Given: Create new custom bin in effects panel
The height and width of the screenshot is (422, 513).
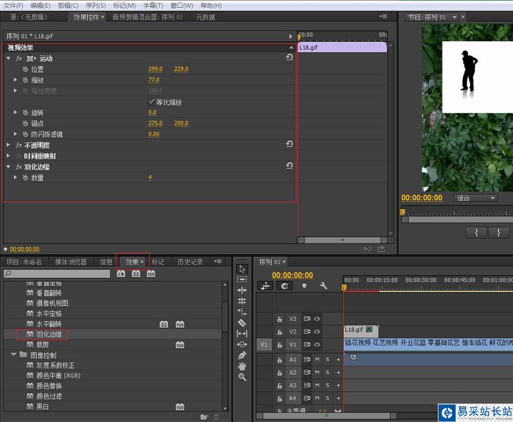Looking at the screenshot, I should coord(204,417).
